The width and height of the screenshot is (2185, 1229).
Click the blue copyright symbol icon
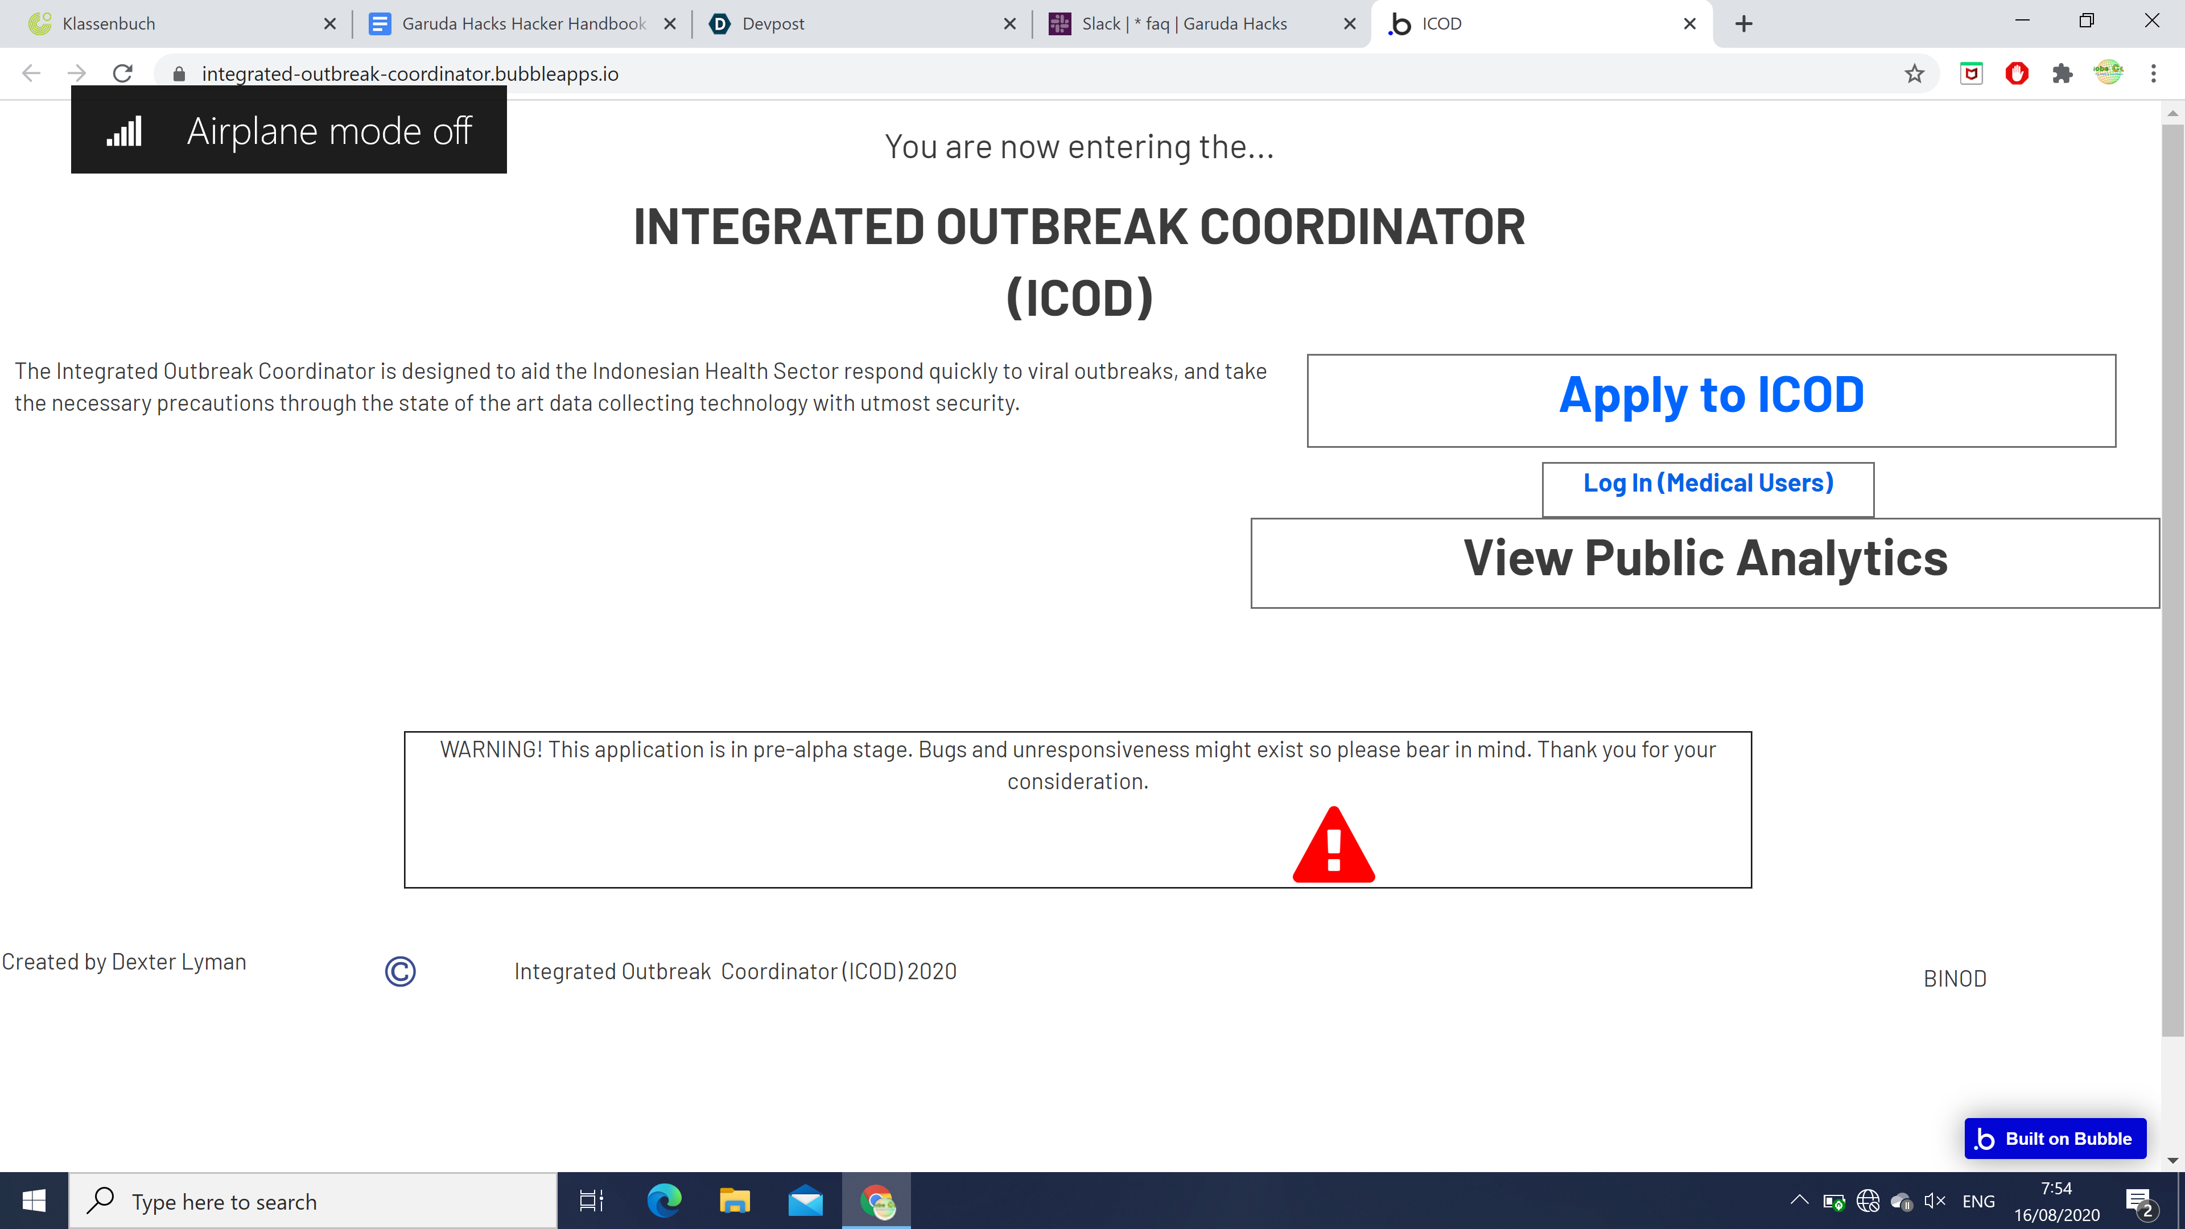[x=401, y=971]
